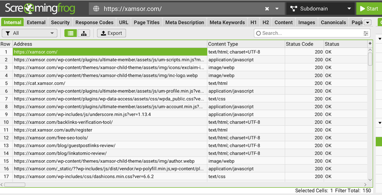Open the Page Titles tab
The image size is (382, 195).
pyautogui.click(x=147, y=22)
